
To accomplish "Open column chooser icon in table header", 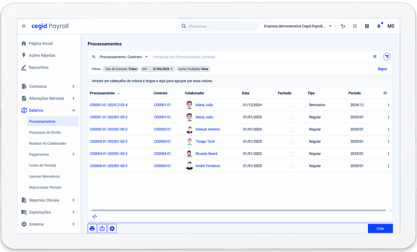I will (x=385, y=93).
